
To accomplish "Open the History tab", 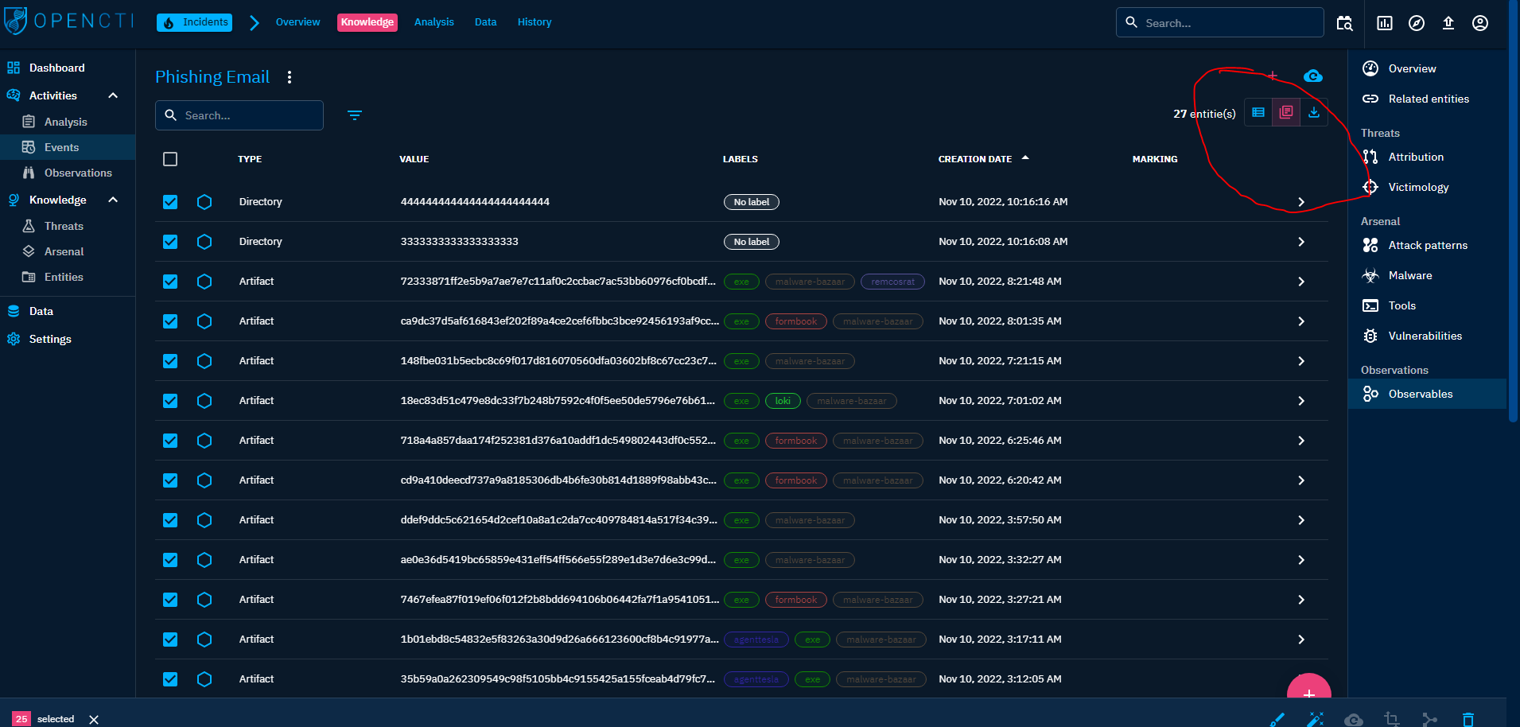I will click(x=534, y=21).
